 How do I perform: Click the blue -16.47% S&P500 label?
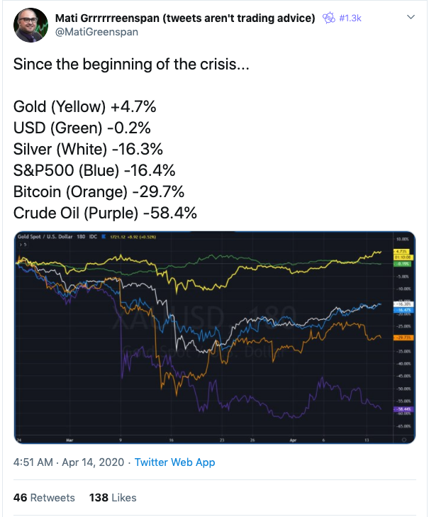403,310
